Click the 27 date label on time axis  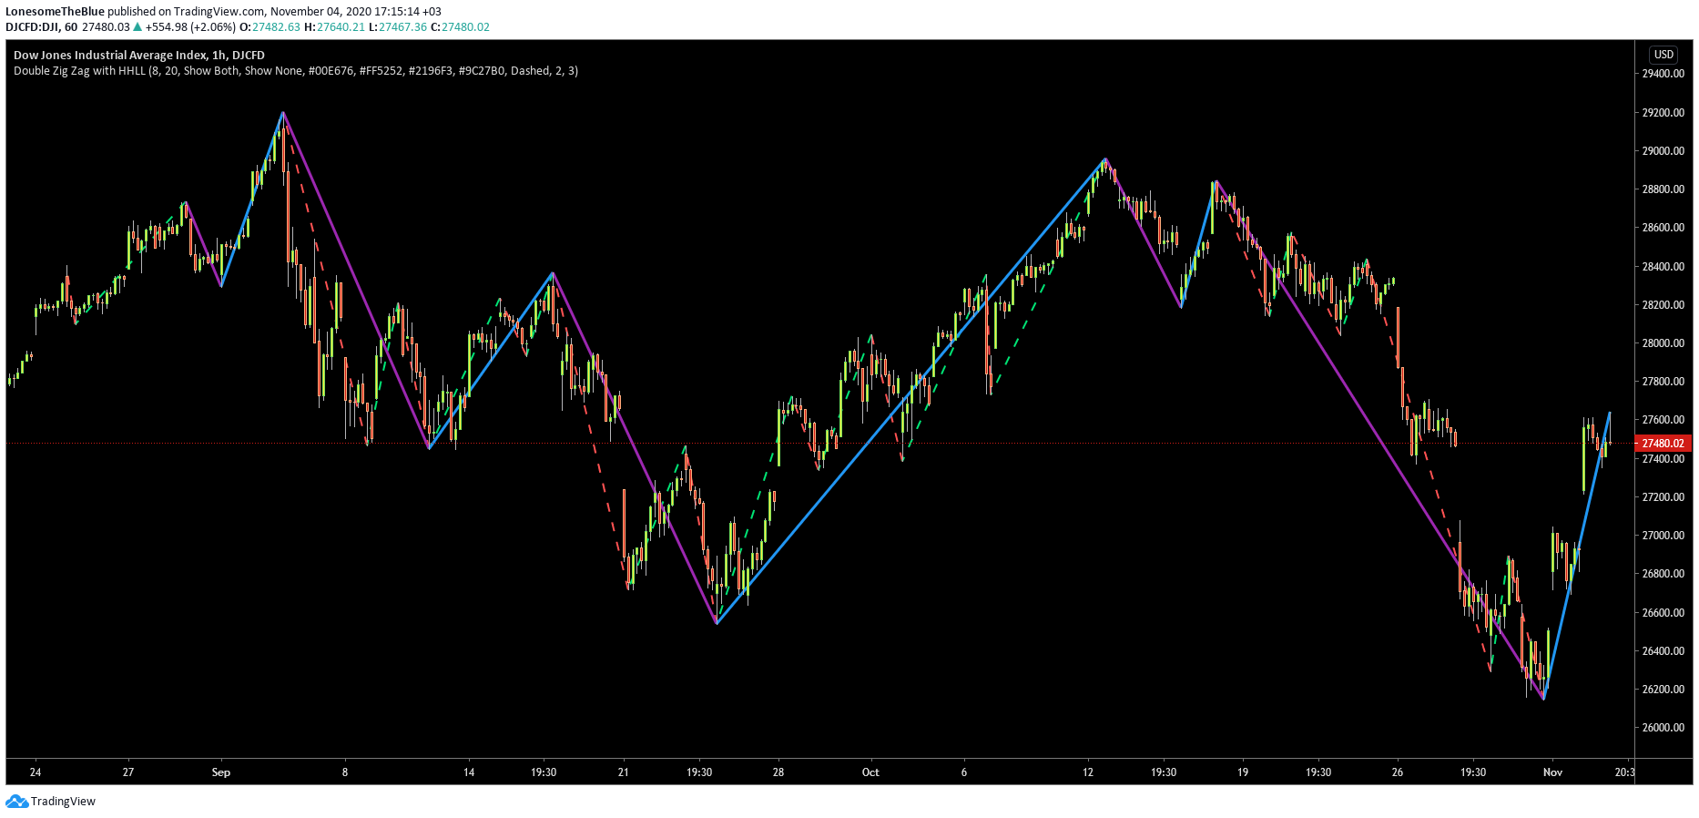click(128, 772)
